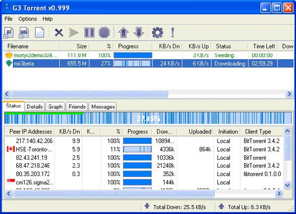296x214 pixels.
Task: Sort peers by Initiation column header
Action: point(227,131)
